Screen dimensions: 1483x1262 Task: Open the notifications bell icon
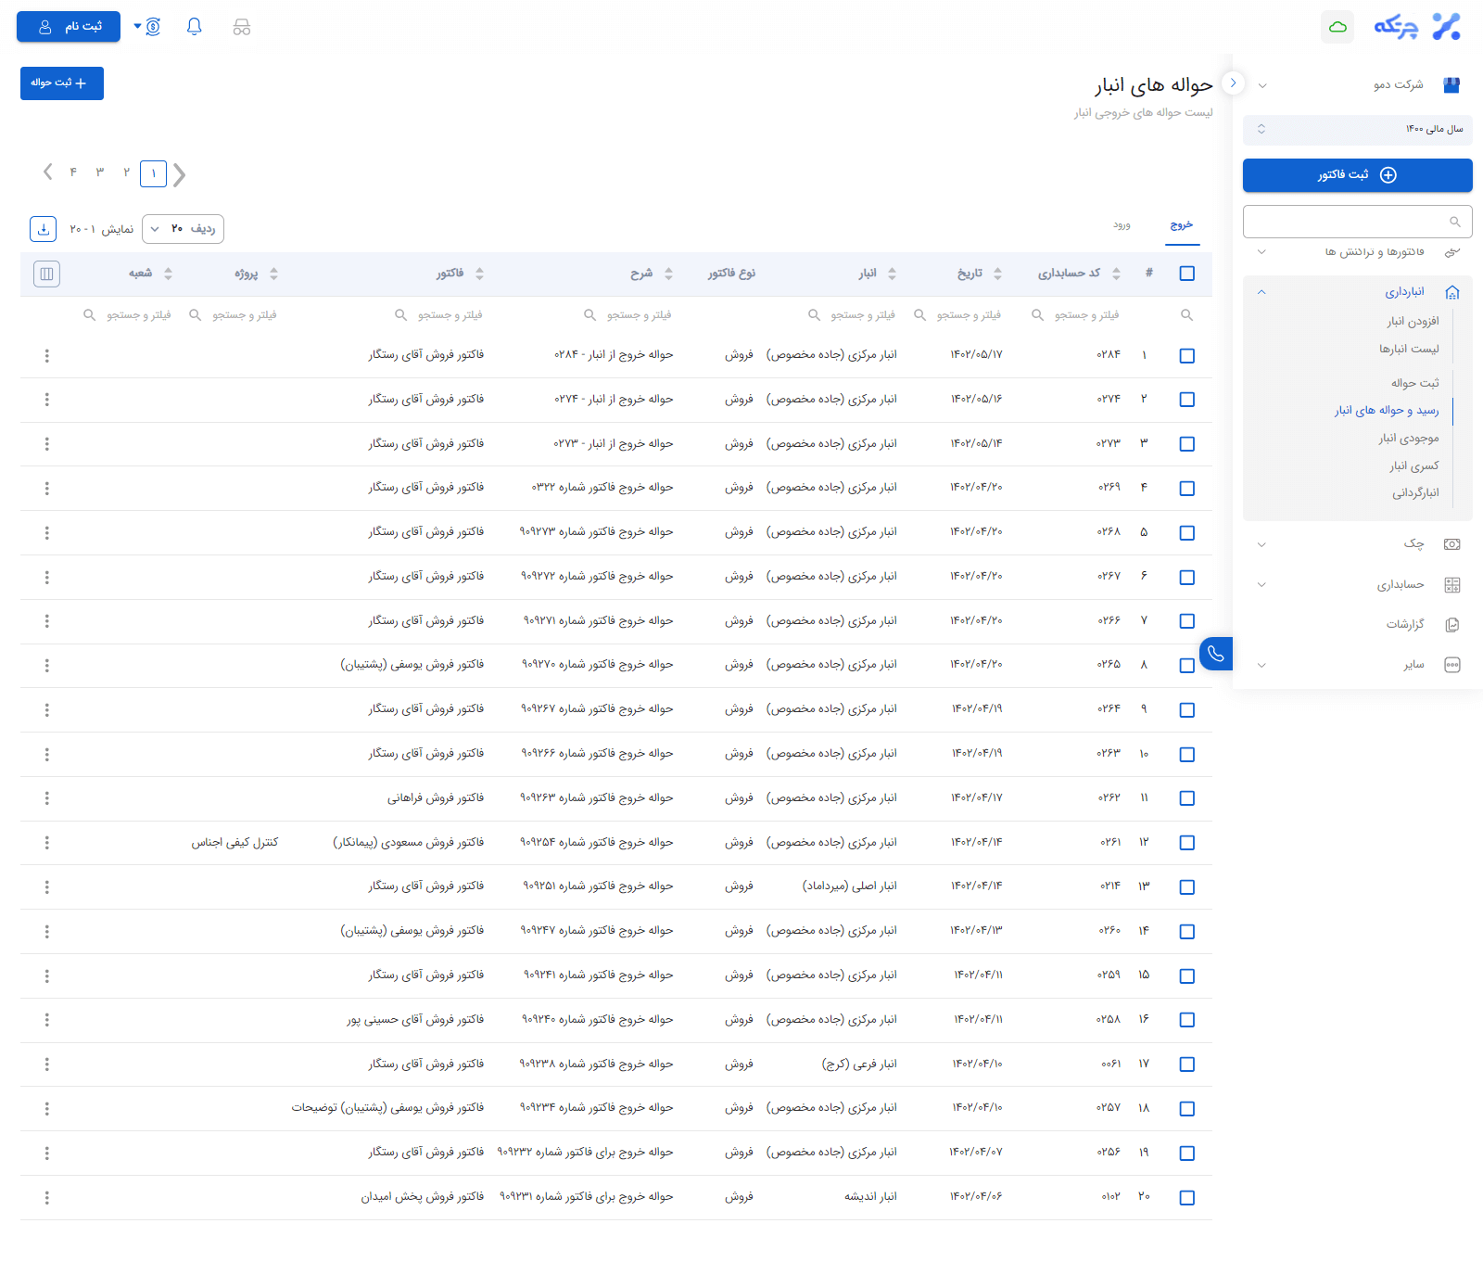[194, 27]
